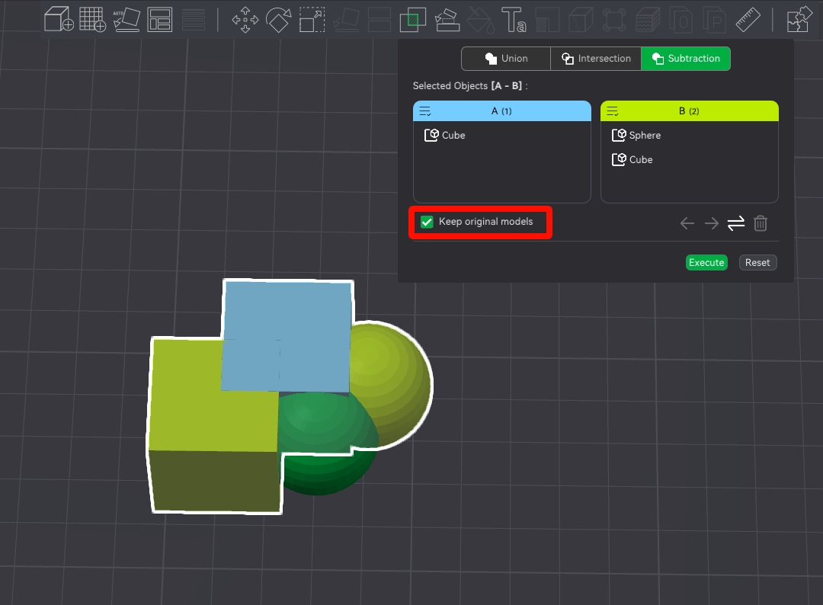Screen dimensions: 823x605
Task: Toggle the Mesh Boolean tool icon
Action: pos(412,19)
